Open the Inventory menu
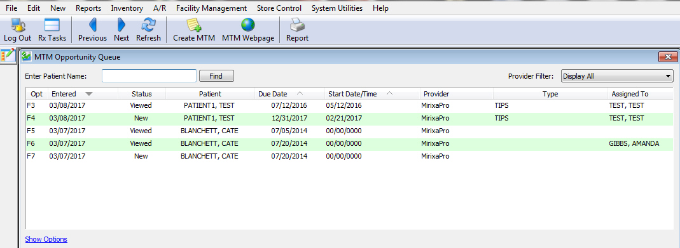The height and width of the screenshot is (248, 680). pyautogui.click(x=127, y=8)
